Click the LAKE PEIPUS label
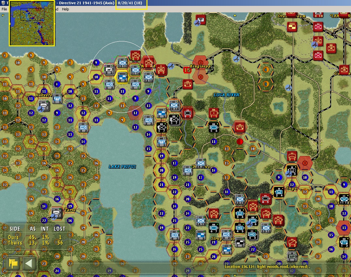 click(122, 167)
